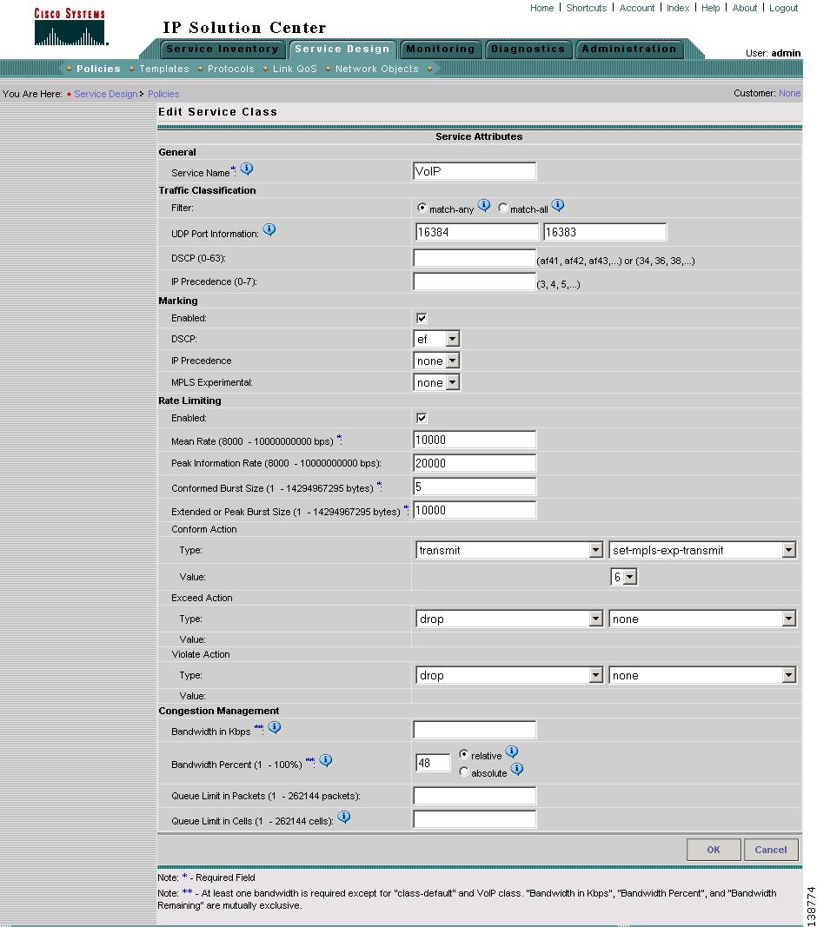The image size is (817, 927).
Task: Click Policies breadcrumb link
Action: click(163, 94)
